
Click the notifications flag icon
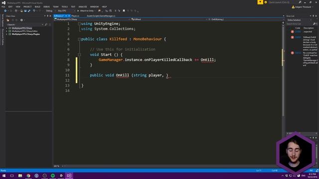tap(260, 2)
